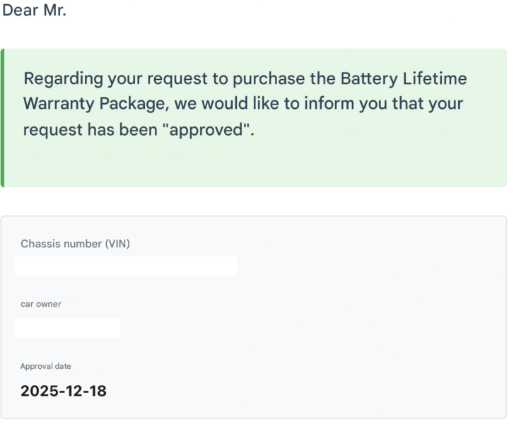Click the "Approval date" label
Viewport: 514px width, 424px height.
click(x=46, y=366)
